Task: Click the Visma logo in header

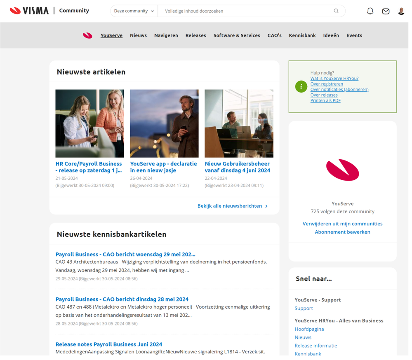Action: [29, 11]
